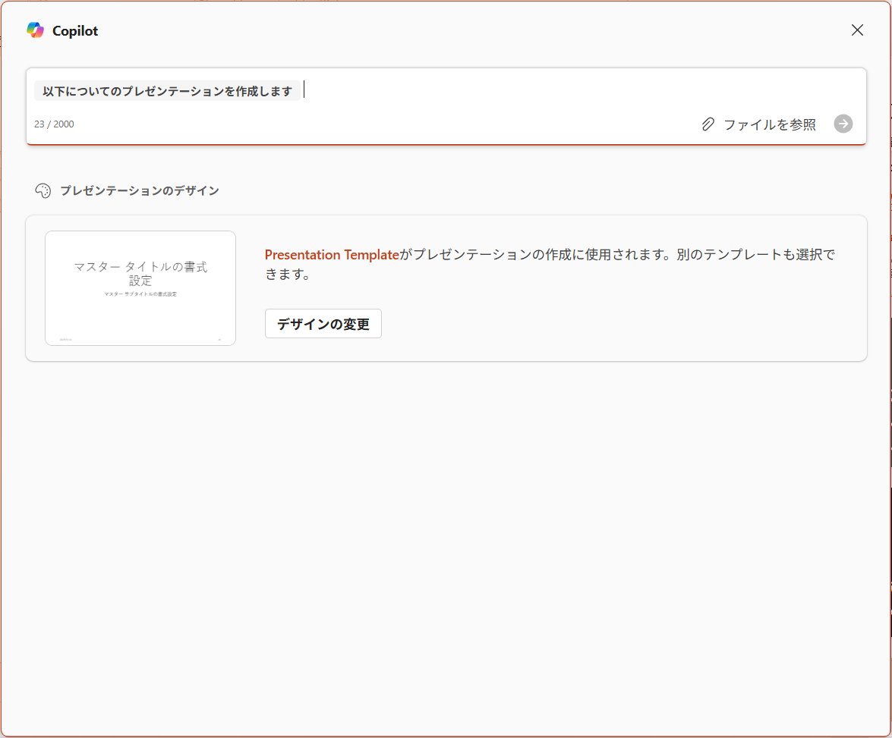Click the paperclip attach icon
The height and width of the screenshot is (738, 892).
[x=708, y=124]
